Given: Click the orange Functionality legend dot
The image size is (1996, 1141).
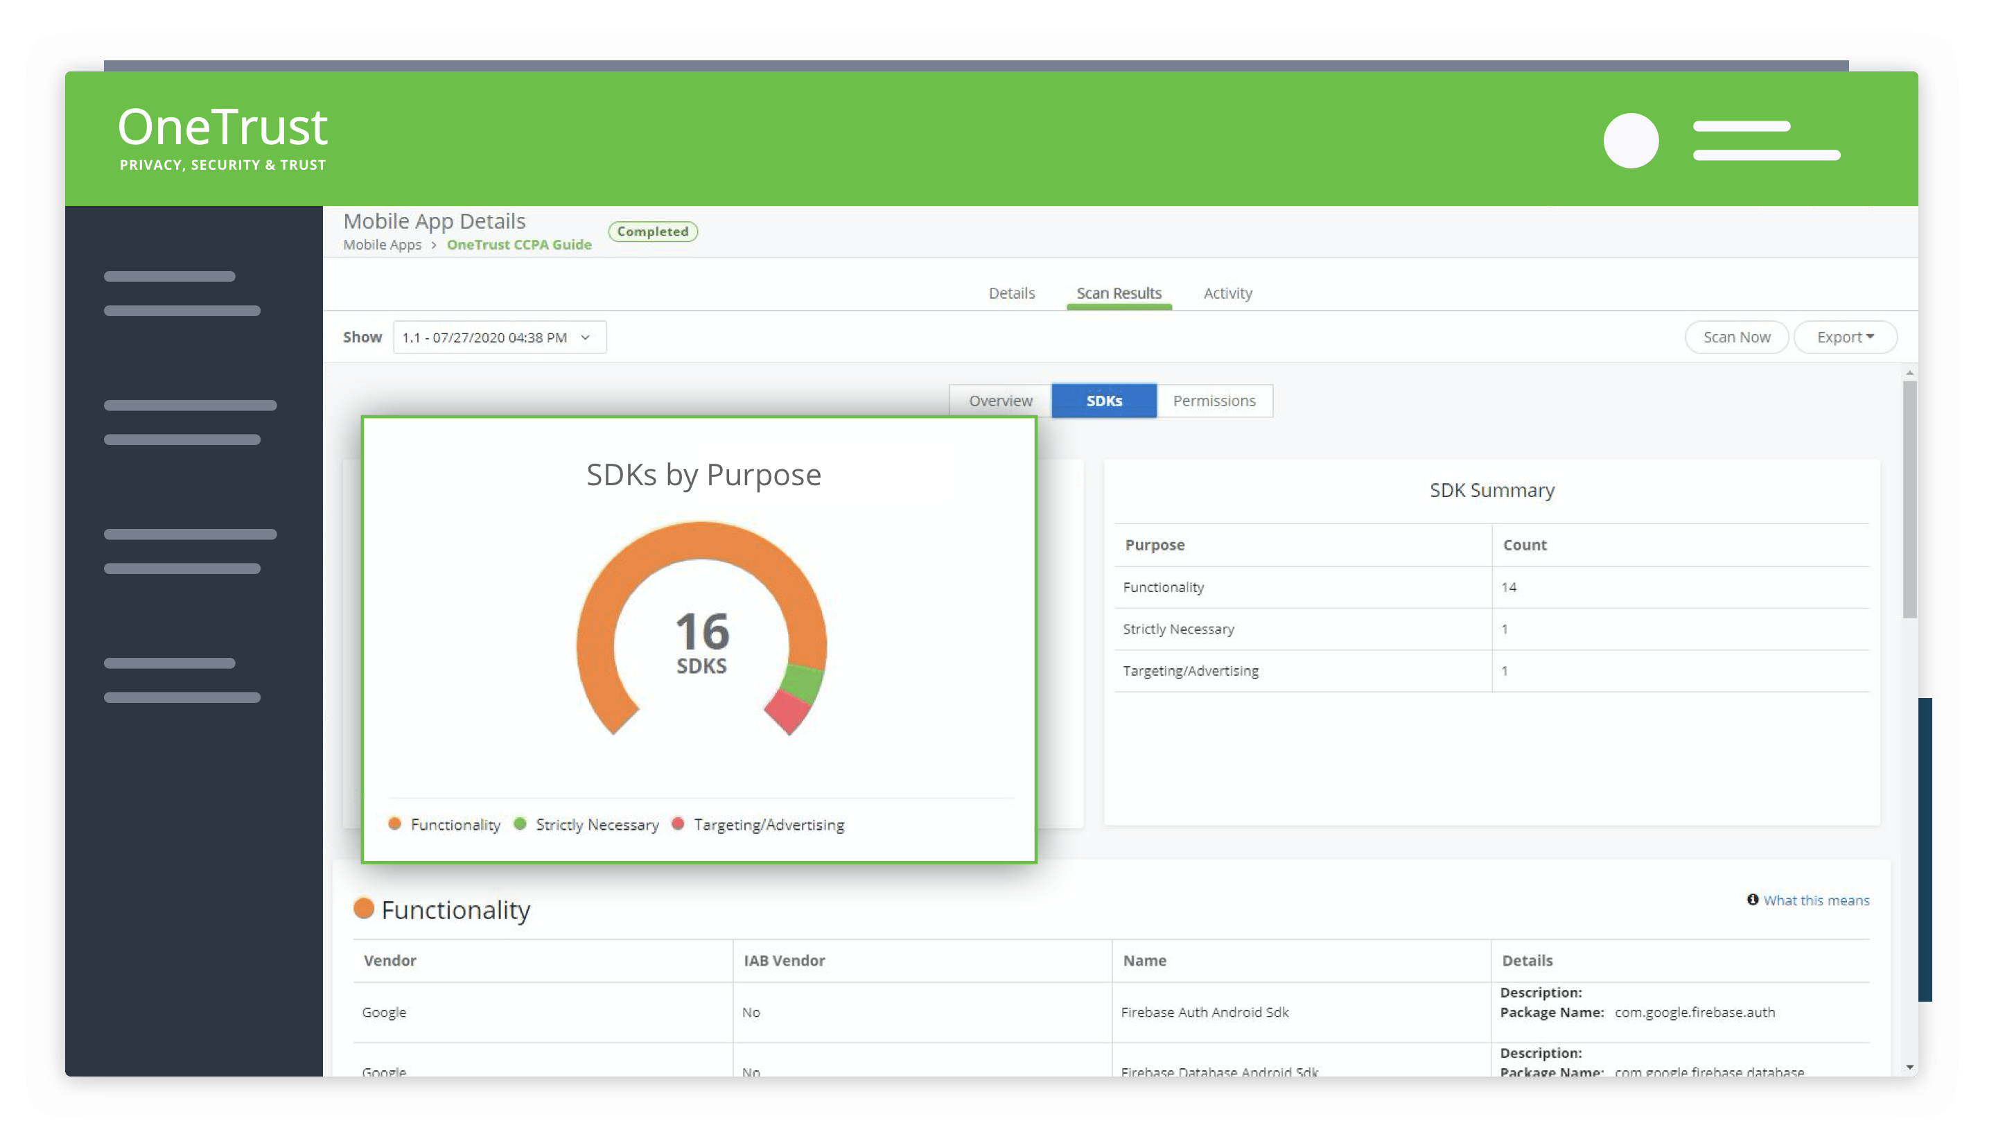Looking at the screenshot, I should coord(395,824).
